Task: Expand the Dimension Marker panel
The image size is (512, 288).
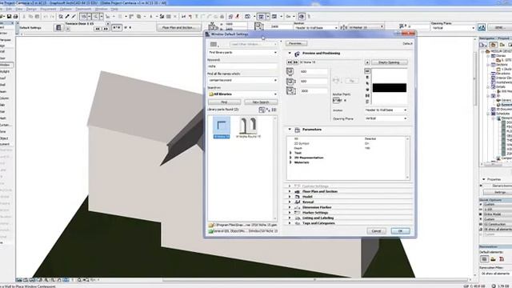Action: click(290, 207)
